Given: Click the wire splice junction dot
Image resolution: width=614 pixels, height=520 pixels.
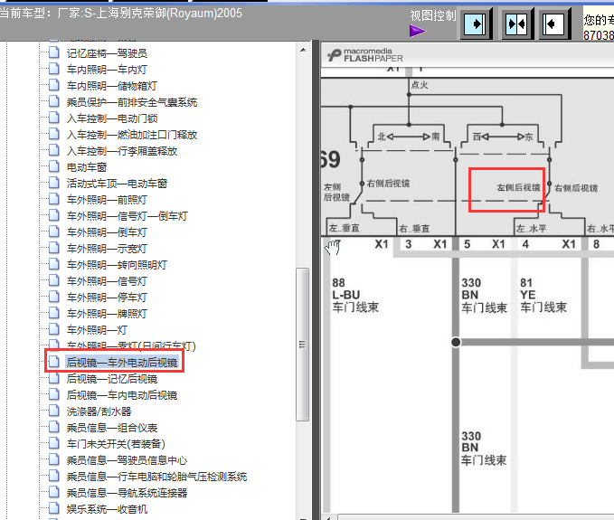Looking at the screenshot, I should pos(456,342).
